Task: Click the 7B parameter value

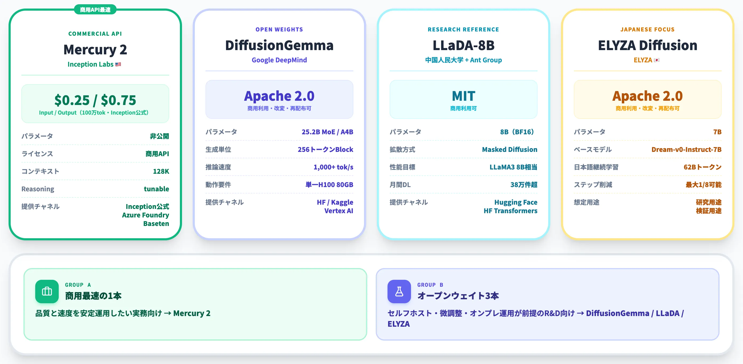Action: point(717,132)
